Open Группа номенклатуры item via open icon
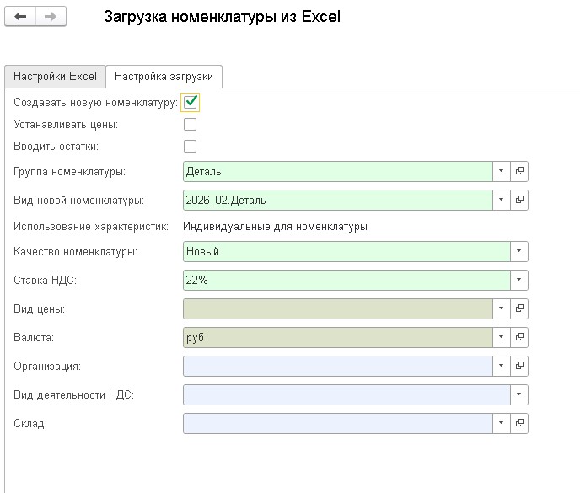Screen dimensions: 580x493 click(519, 171)
